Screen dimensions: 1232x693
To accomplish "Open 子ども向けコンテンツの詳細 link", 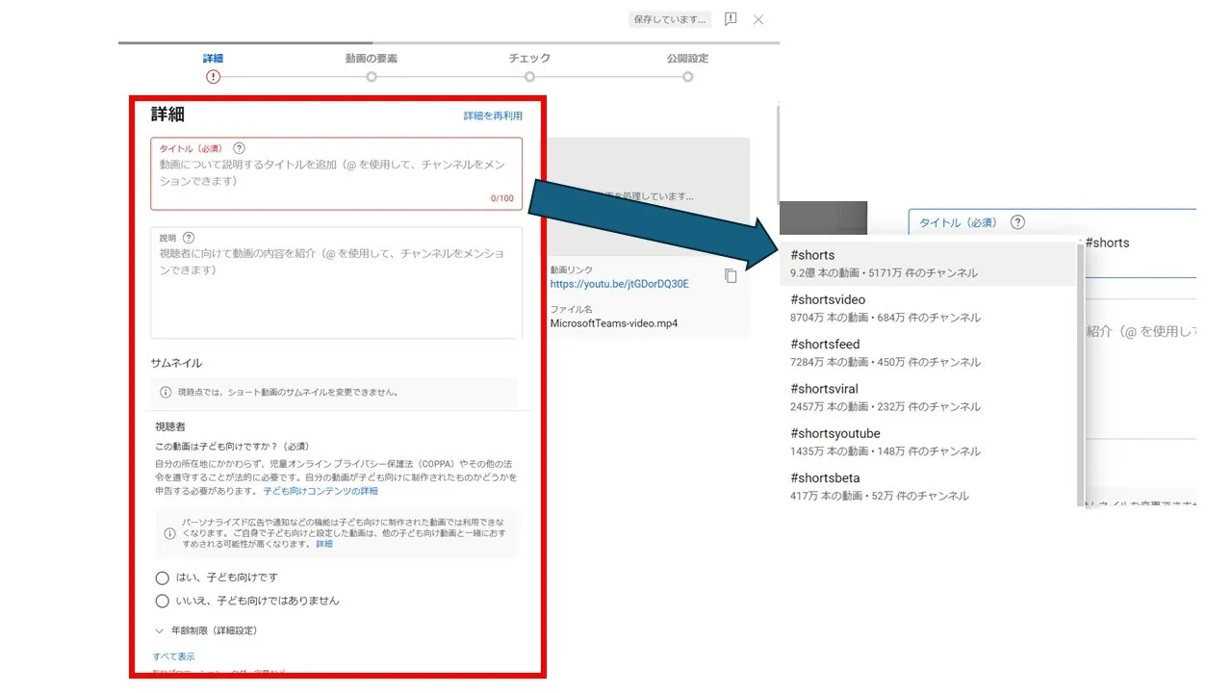I will [x=321, y=491].
